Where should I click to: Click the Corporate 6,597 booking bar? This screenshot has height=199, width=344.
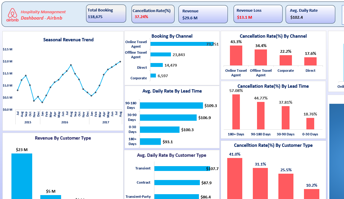(x=153, y=75)
